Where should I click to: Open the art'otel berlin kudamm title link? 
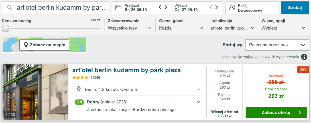point(127,70)
